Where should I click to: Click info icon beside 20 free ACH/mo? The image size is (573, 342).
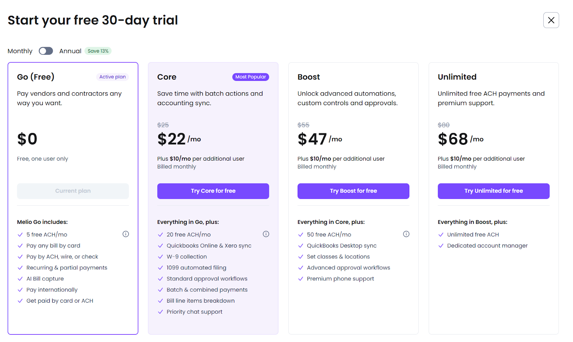[x=266, y=234]
